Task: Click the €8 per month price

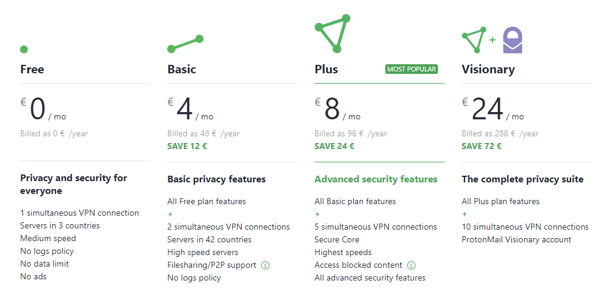Action: [x=337, y=110]
